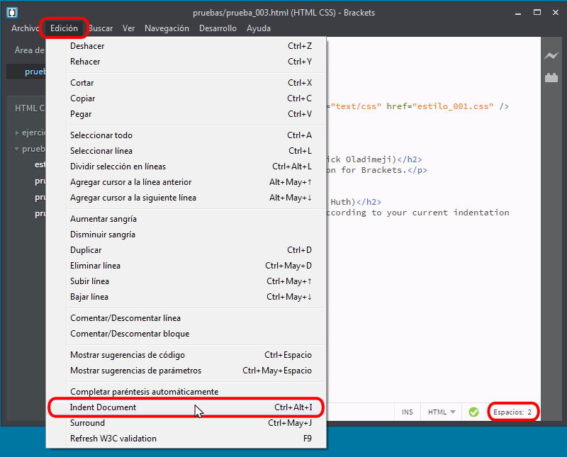Expand the ejercicios folder arrow
Image resolution: width=567 pixels, height=457 pixels.
click(17, 132)
